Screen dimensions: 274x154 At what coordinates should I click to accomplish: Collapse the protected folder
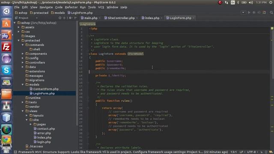(x=19, y=41)
